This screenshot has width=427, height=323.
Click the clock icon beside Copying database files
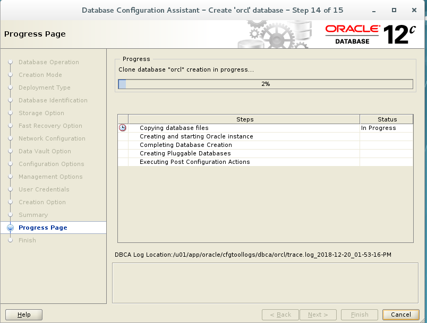[x=123, y=128]
